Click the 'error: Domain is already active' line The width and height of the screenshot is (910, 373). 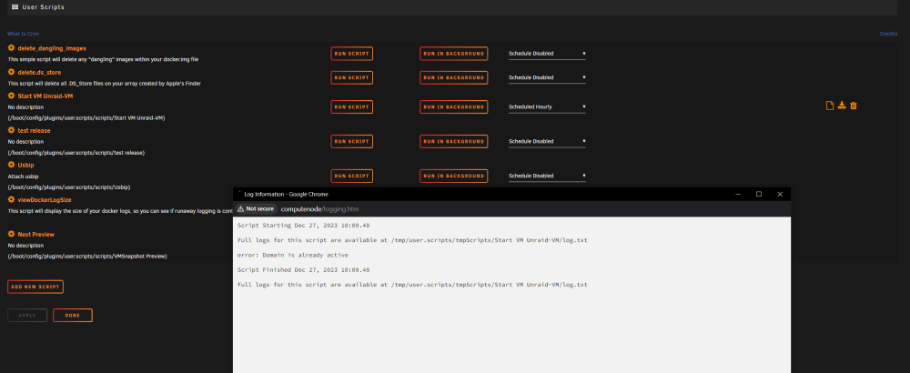coord(293,256)
